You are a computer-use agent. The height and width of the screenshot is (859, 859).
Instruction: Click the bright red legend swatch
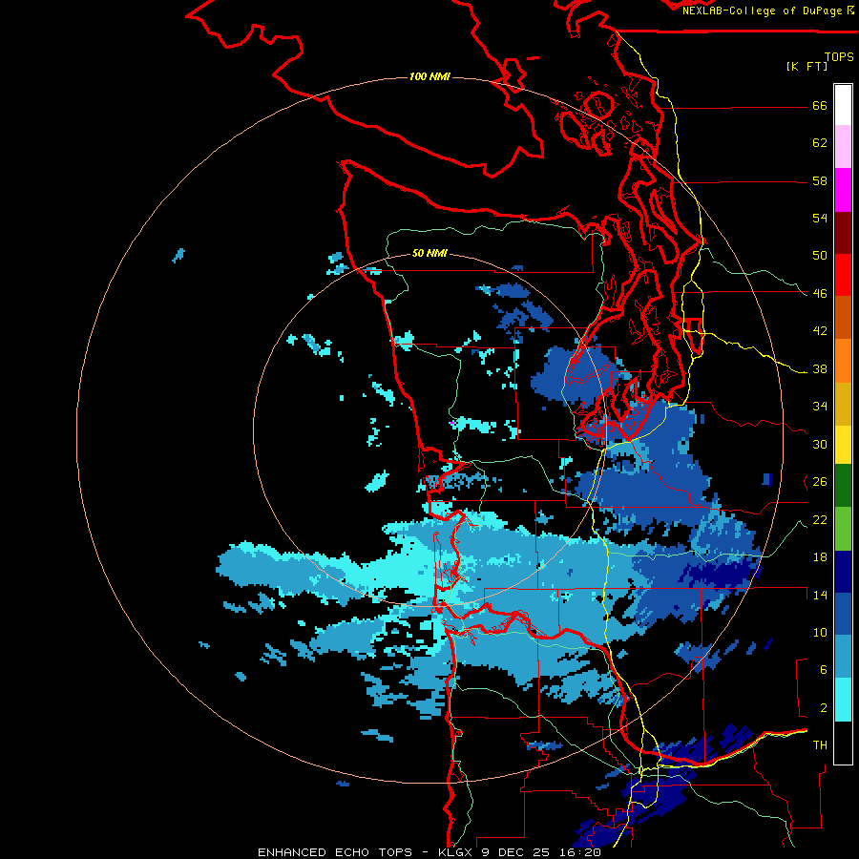[x=843, y=275]
